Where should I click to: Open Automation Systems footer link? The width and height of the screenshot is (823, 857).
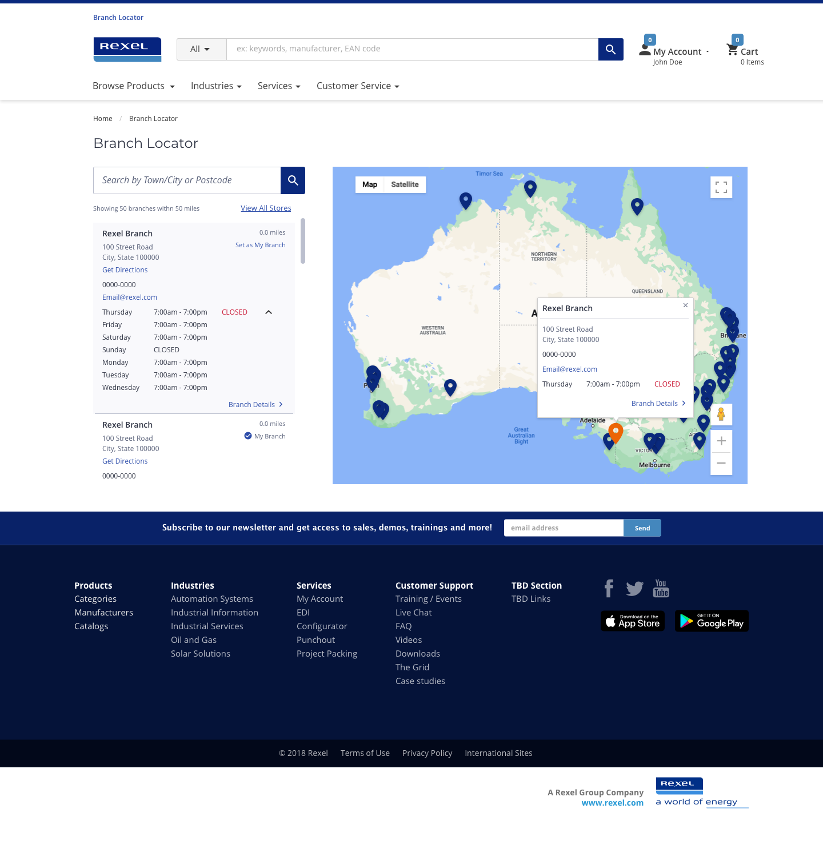(212, 599)
